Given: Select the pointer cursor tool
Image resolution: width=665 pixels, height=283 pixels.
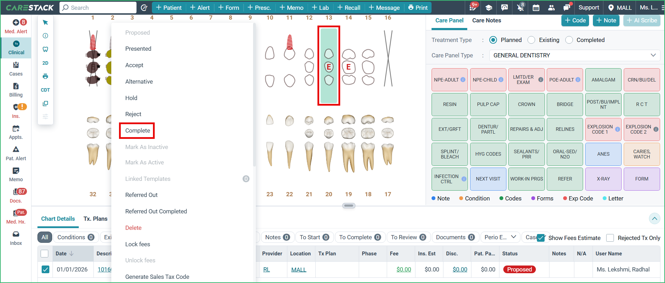Looking at the screenshot, I should point(45,23).
